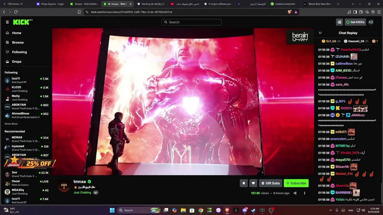Open AhmedShow channel in Following
The height and width of the screenshot is (215, 383).
(x=26, y=115)
